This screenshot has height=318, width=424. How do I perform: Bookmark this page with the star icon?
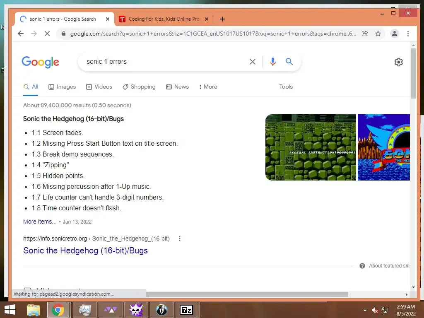pyautogui.click(x=378, y=34)
